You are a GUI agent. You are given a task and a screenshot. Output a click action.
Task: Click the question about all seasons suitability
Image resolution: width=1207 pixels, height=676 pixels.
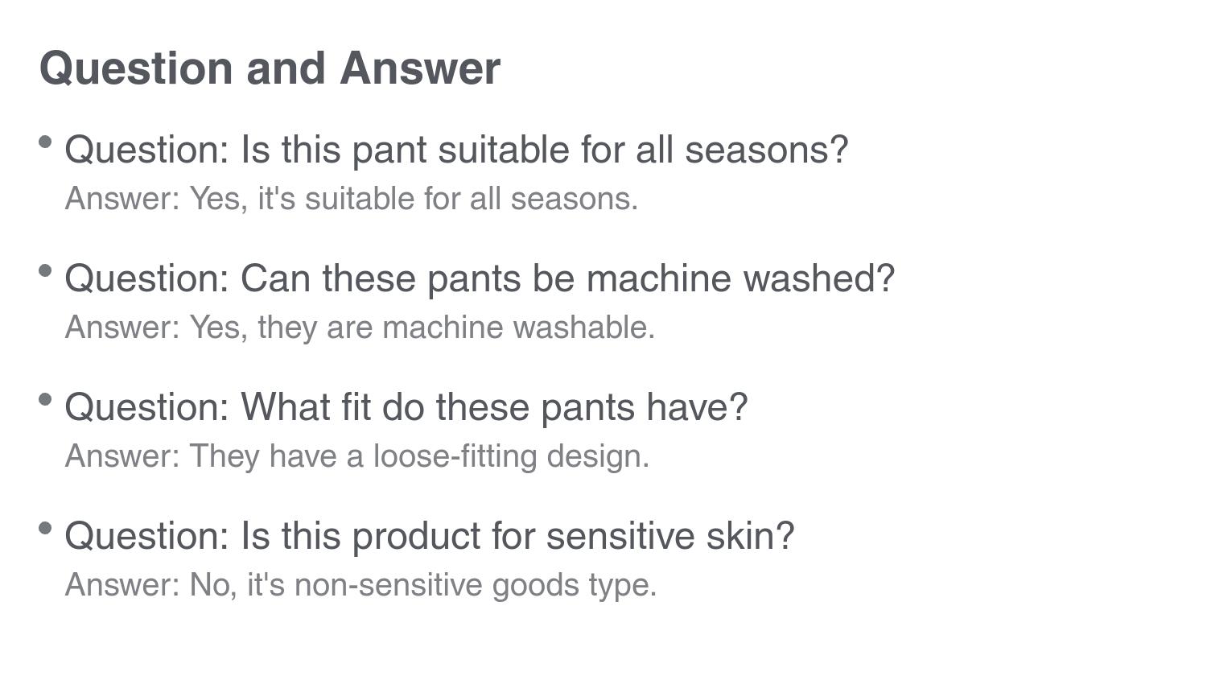456,150
